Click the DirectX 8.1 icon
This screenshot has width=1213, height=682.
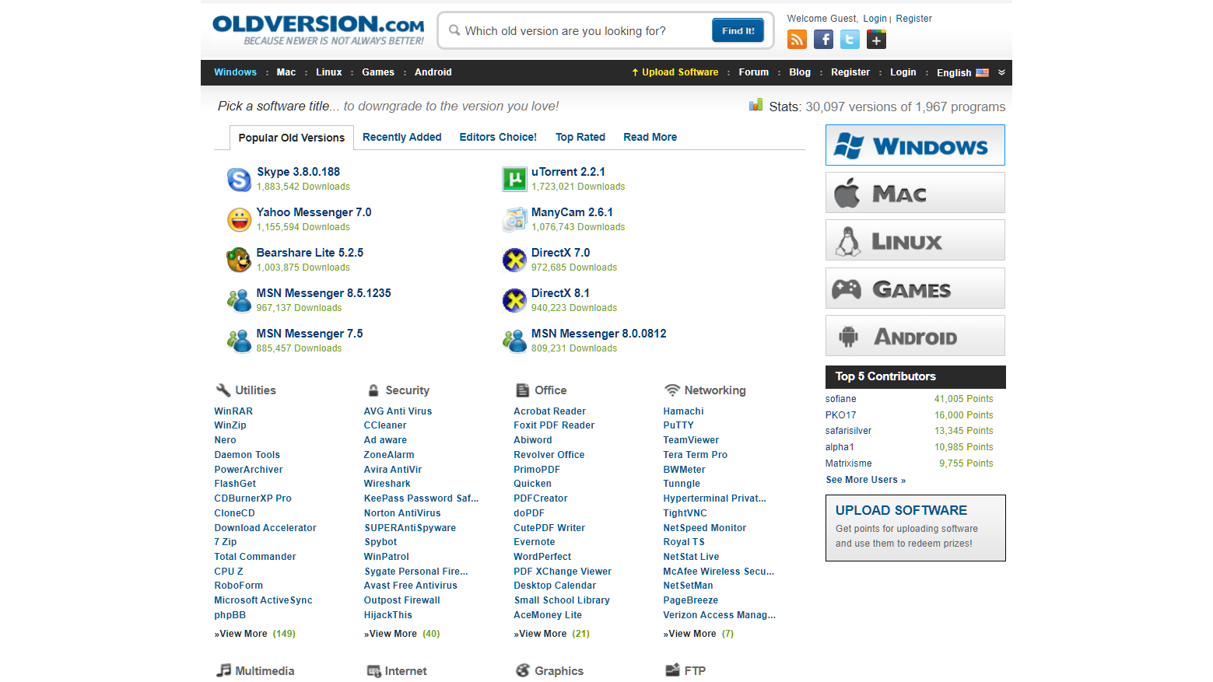pyautogui.click(x=514, y=300)
